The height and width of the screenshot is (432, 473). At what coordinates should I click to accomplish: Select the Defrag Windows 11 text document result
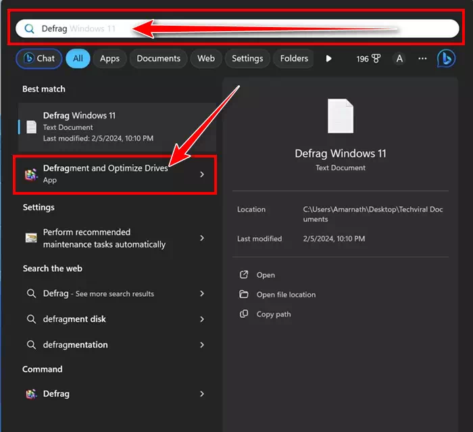coord(117,127)
